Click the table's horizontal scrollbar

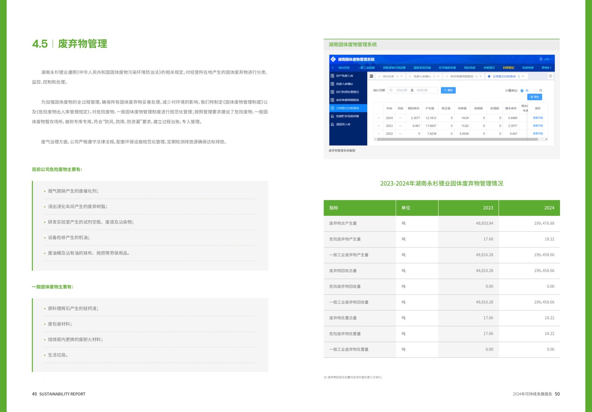[x=457, y=139]
